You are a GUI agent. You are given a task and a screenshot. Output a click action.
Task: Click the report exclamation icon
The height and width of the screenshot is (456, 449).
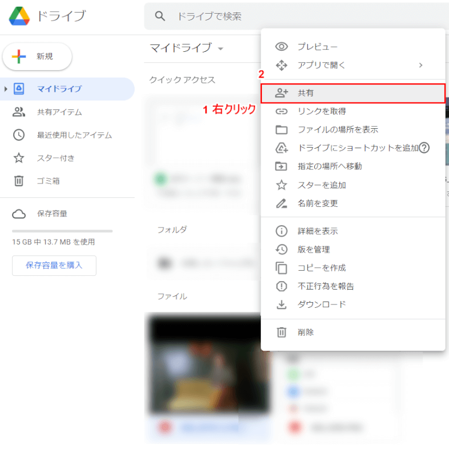pos(281,286)
